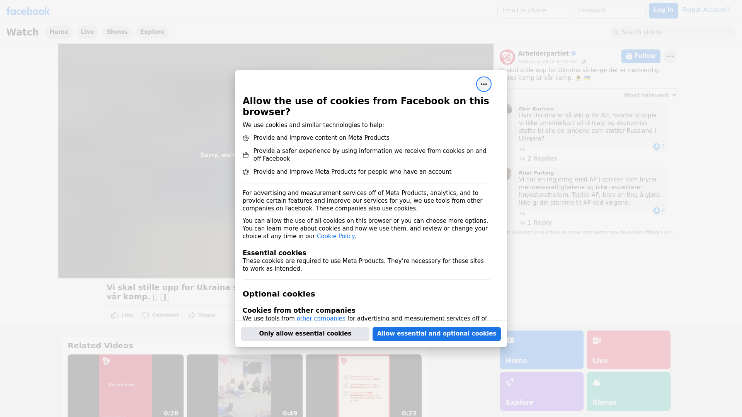The image size is (742, 417).
Task: Click the Optional cookies heading
Action: pyautogui.click(x=279, y=294)
